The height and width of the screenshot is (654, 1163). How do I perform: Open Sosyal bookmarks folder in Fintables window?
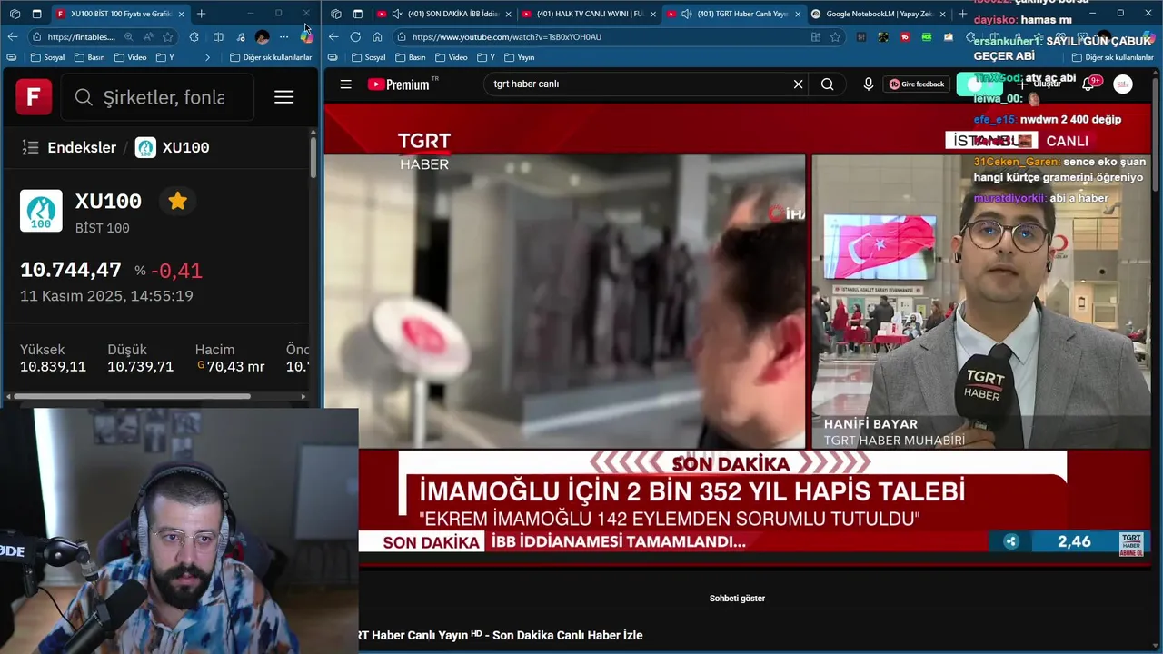47,57
